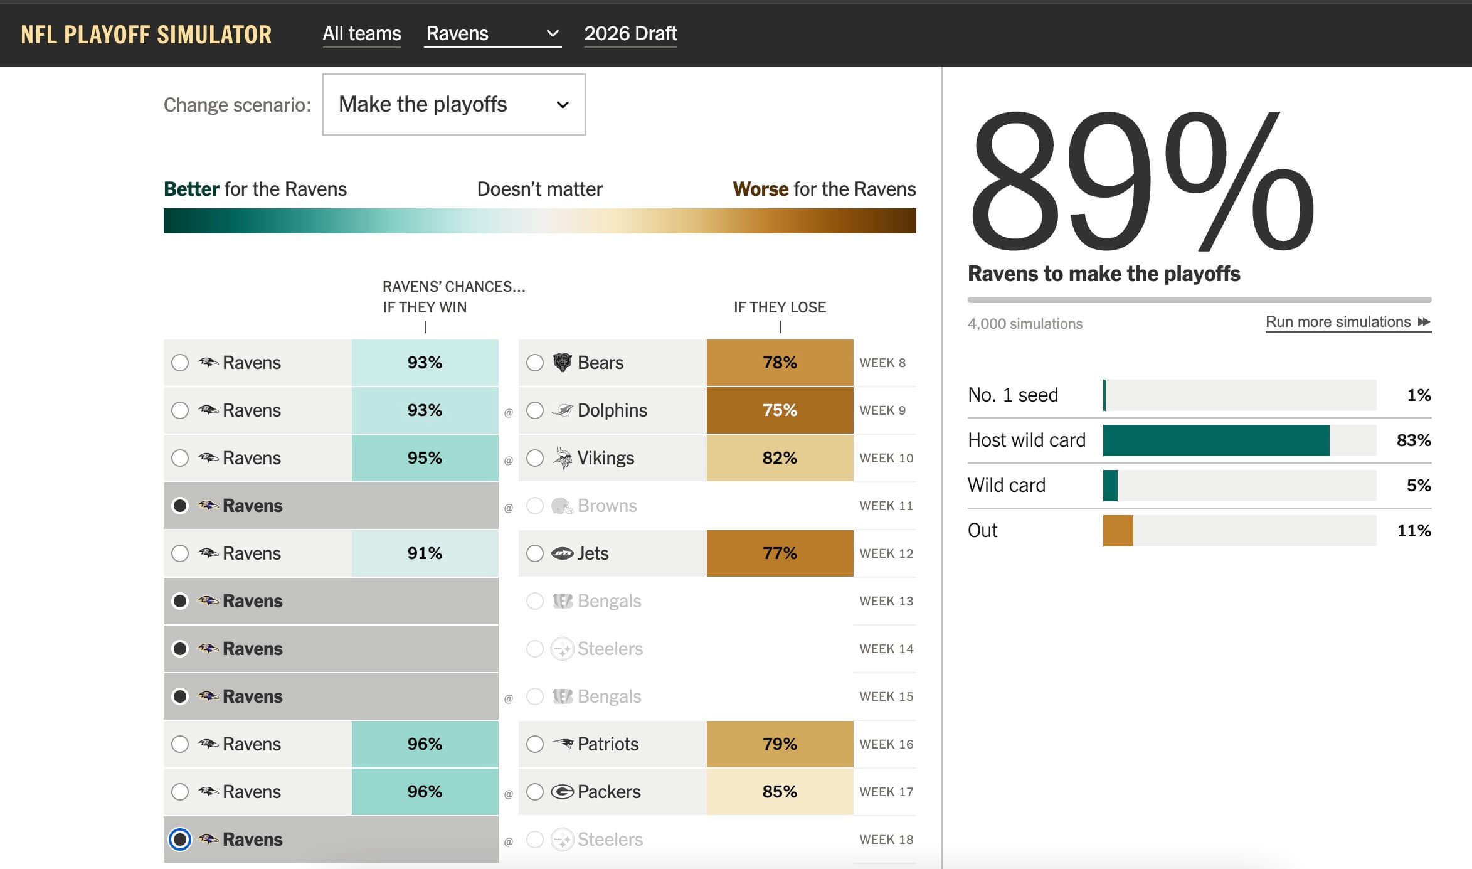Deselect Ravens win in Week 18 row
The height and width of the screenshot is (869, 1472).
(x=180, y=840)
